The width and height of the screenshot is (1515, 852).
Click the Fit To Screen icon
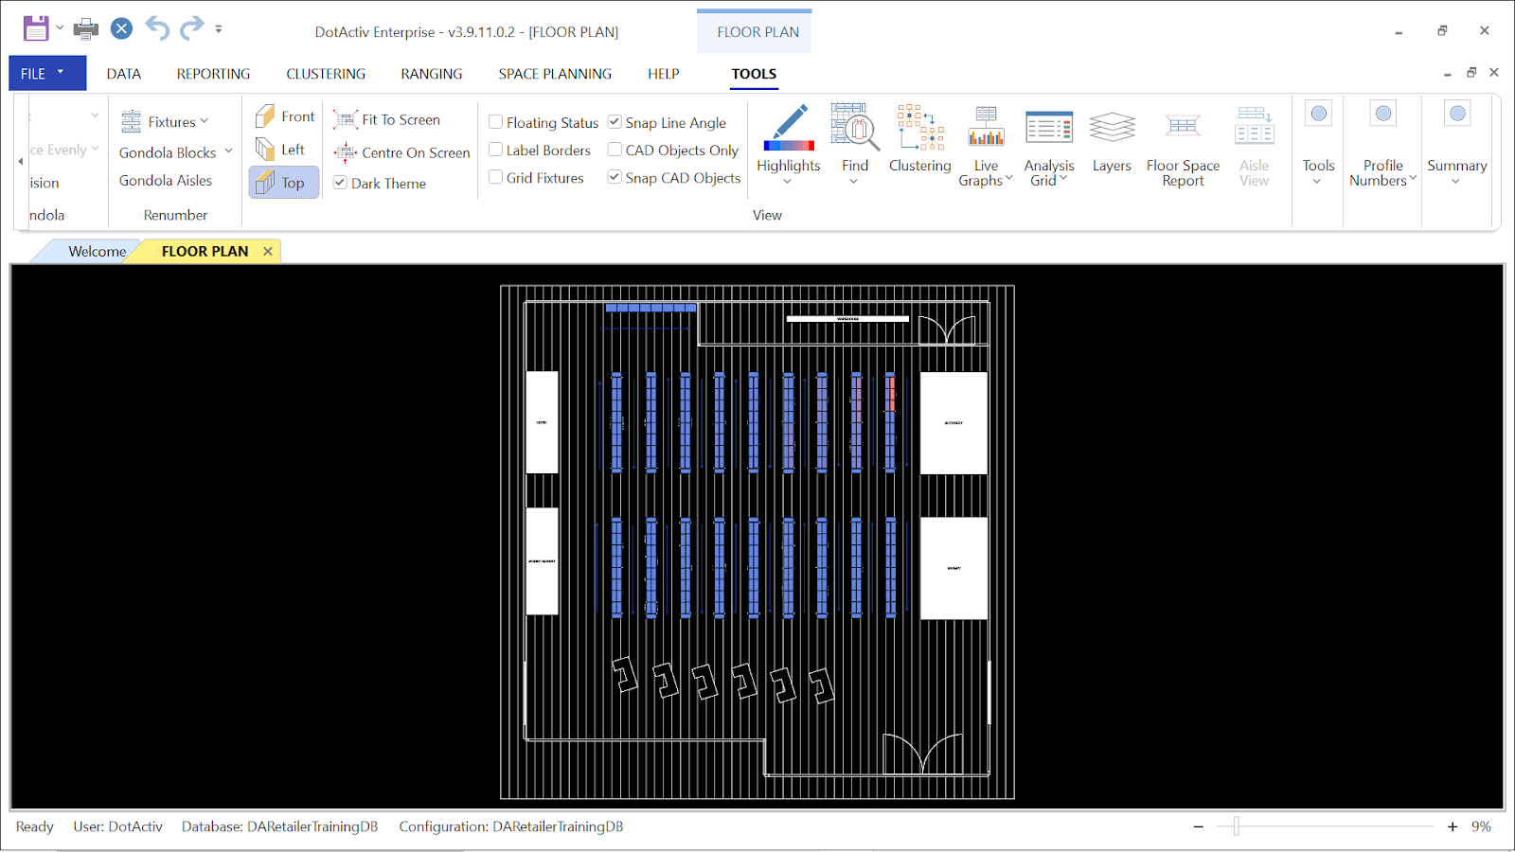pos(346,119)
